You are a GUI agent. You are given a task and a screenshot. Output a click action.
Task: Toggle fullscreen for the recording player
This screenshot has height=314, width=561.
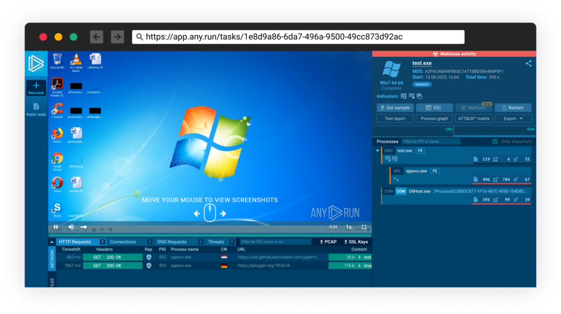(x=364, y=227)
